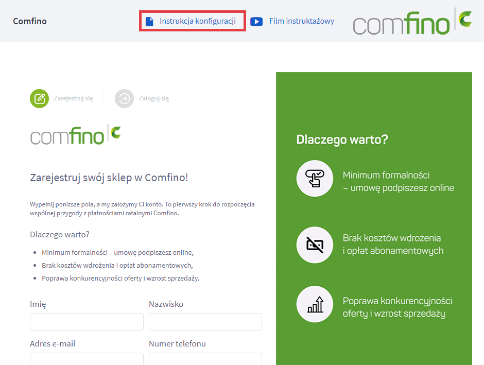This screenshot has height=365, width=484.
Task: Focus the Nazwisko input field
Action: pos(205,322)
